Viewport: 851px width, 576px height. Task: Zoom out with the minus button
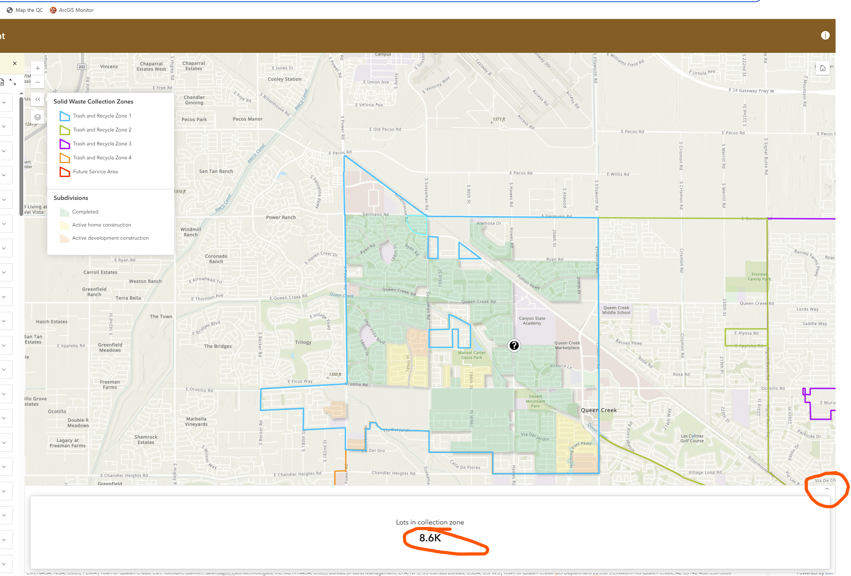pyautogui.click(x=38, y=82)
